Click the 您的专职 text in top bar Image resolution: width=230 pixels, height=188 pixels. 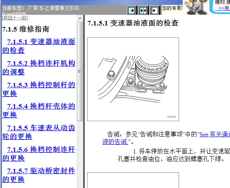tap(172, 8)
